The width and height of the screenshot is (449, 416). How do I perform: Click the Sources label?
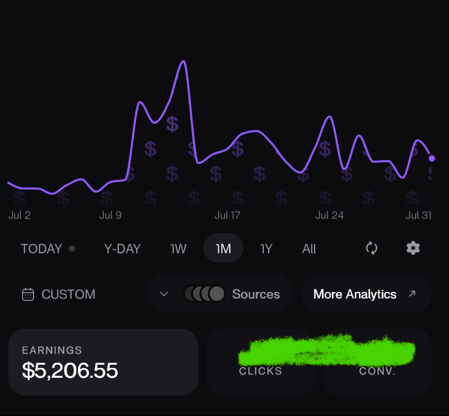click(x=256, y=294)
